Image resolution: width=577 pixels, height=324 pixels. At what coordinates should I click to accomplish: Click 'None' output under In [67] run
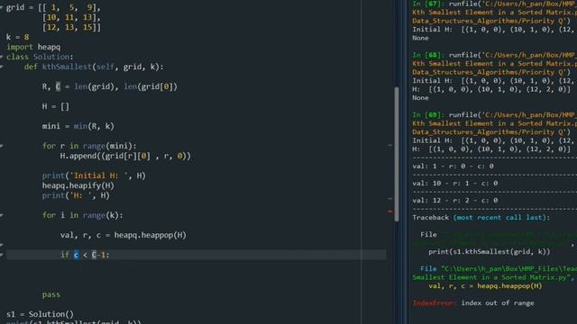[420, 38]
